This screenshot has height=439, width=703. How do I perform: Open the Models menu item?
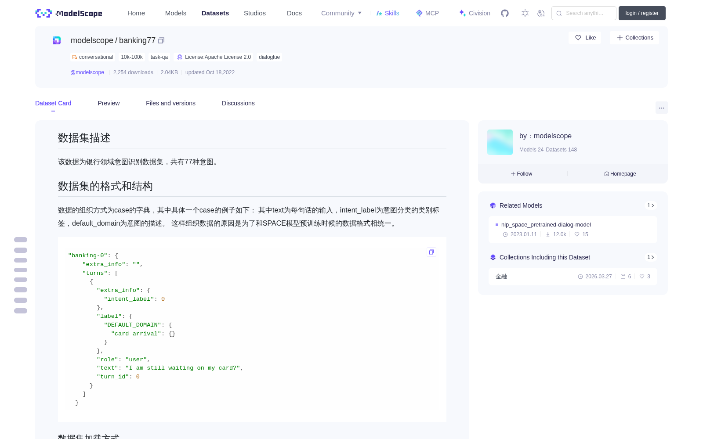point(176,13)
